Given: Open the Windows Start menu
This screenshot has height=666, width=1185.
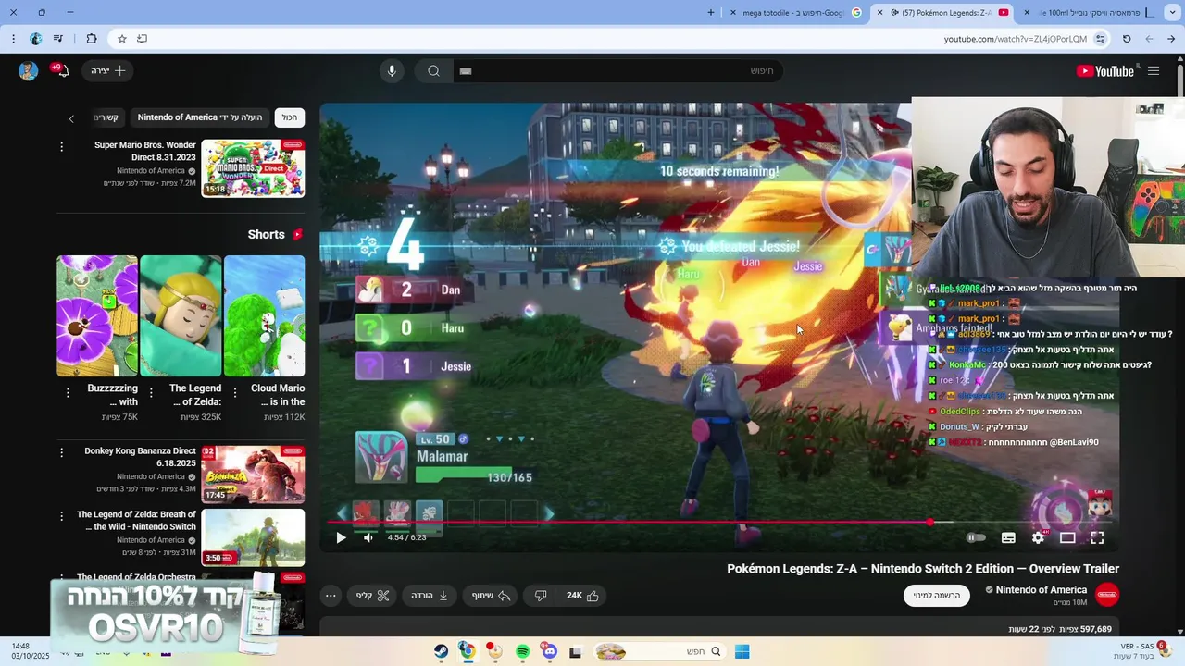Looking at the screenshot, I should pyautogui.click(x=742, y=651).
